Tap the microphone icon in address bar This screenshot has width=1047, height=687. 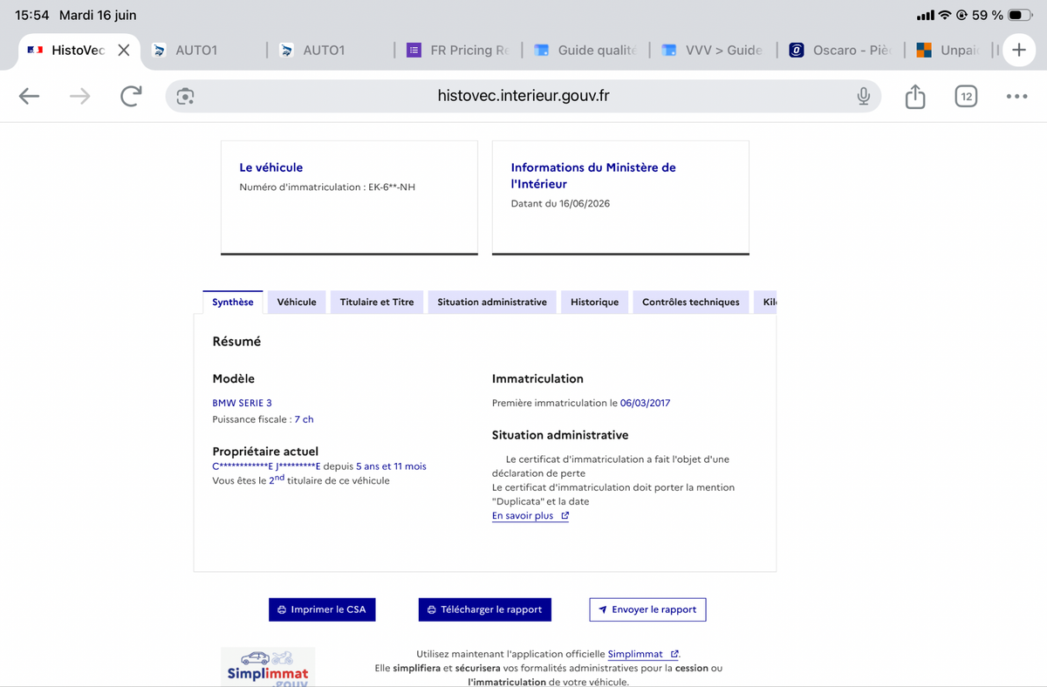pos(863,96)
